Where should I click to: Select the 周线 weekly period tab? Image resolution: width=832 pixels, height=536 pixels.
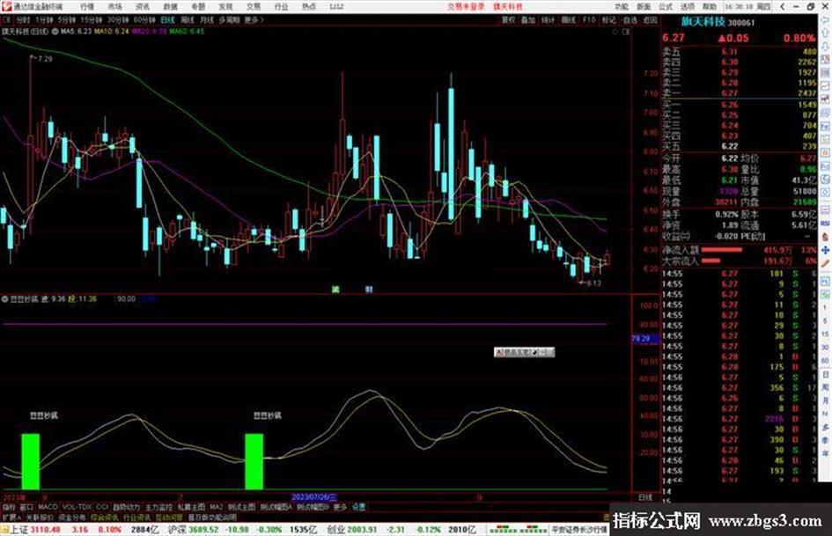188,19
